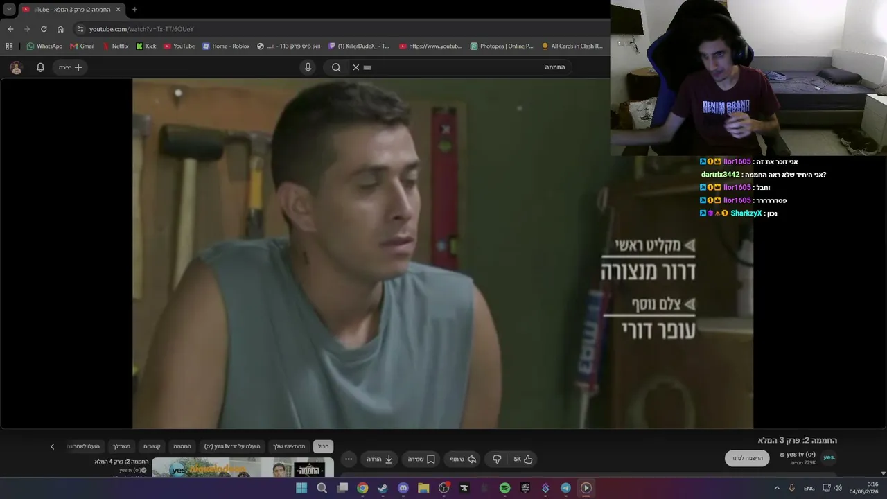Click the YouTube create button
Image resolution: width=887 pixels, height=499 pixels.
(x=70, y=67)
